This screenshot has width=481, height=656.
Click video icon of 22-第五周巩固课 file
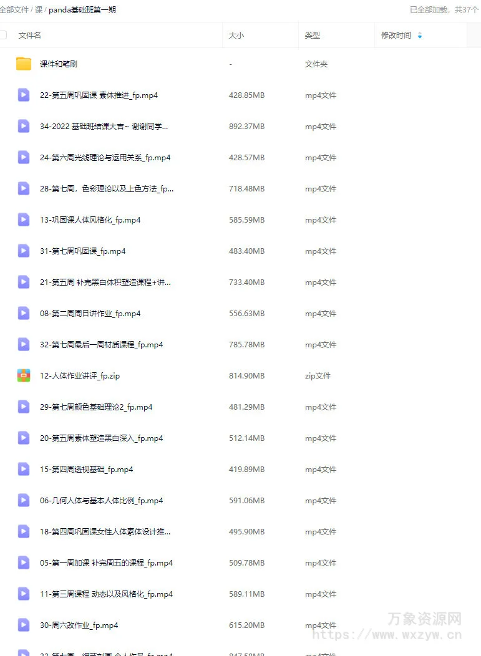(x=24, y=95)
